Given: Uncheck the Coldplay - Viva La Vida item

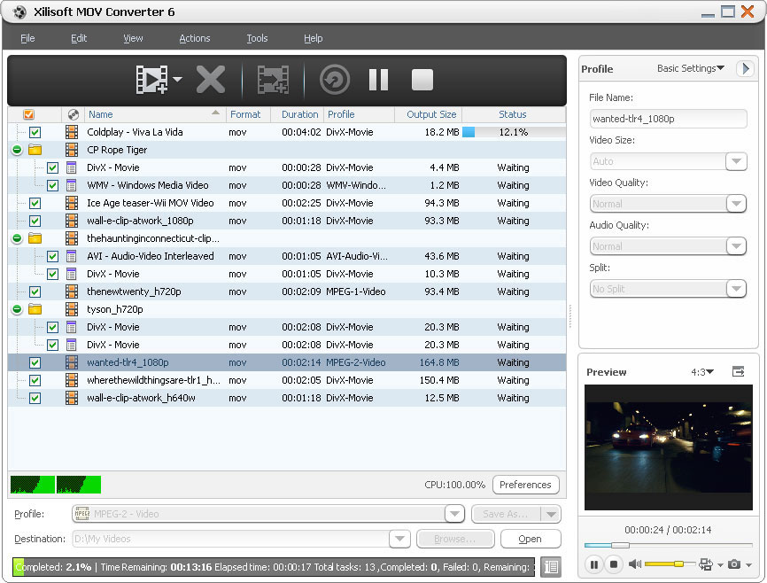Looking at the screenshot, I should point(35,132).
